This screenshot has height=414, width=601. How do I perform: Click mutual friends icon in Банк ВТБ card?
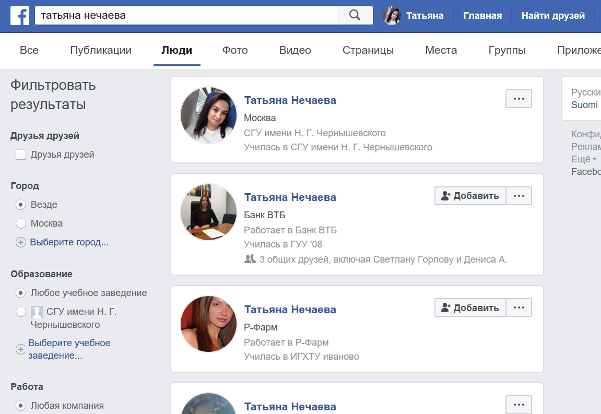coord(250,259)
